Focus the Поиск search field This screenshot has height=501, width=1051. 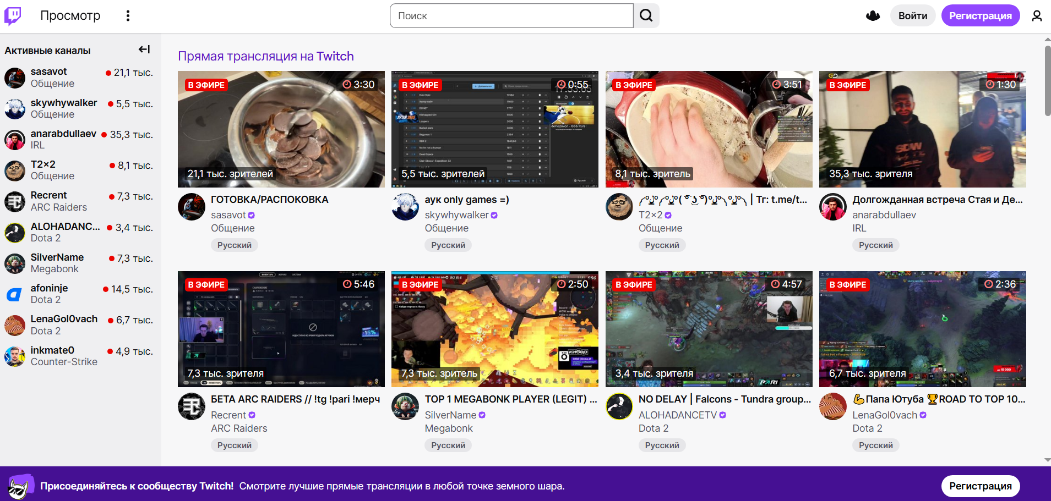(x=511, y=16)
